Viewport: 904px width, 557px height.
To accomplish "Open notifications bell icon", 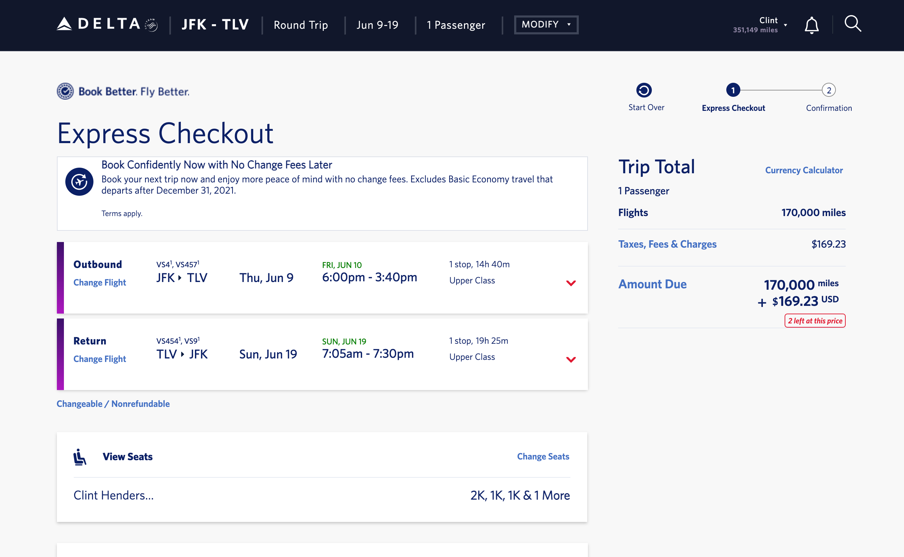I will [x=811, y=25].
